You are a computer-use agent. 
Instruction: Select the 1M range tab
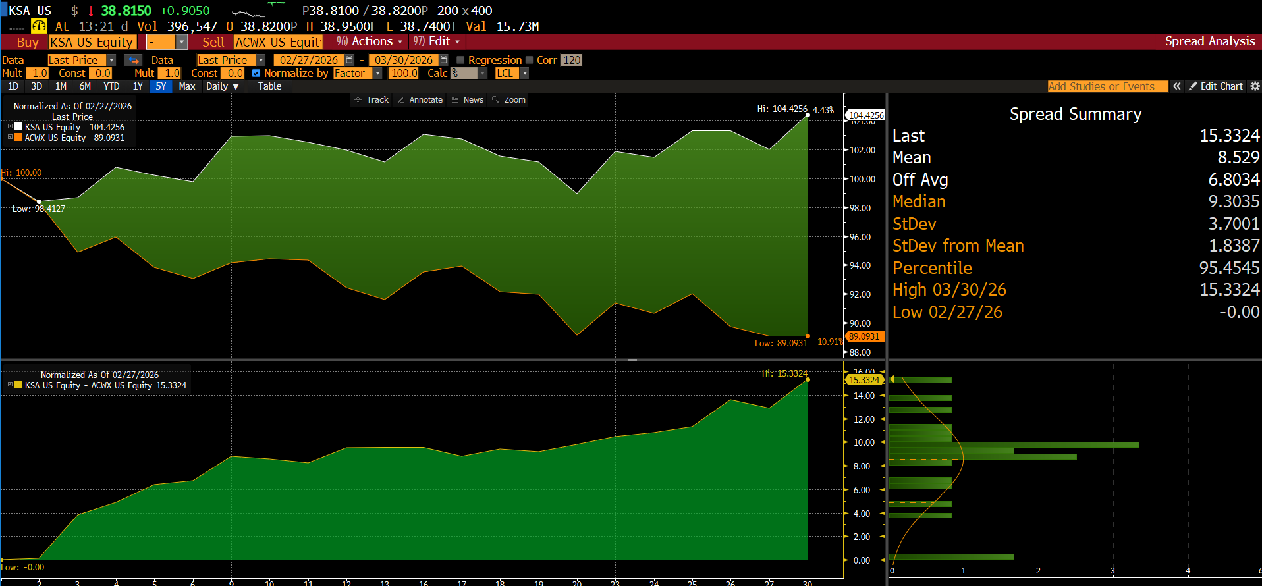[x=61, y=86]
